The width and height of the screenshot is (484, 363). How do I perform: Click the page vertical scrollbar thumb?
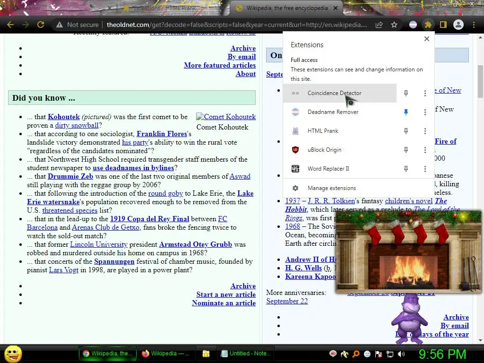coord(480,82)
